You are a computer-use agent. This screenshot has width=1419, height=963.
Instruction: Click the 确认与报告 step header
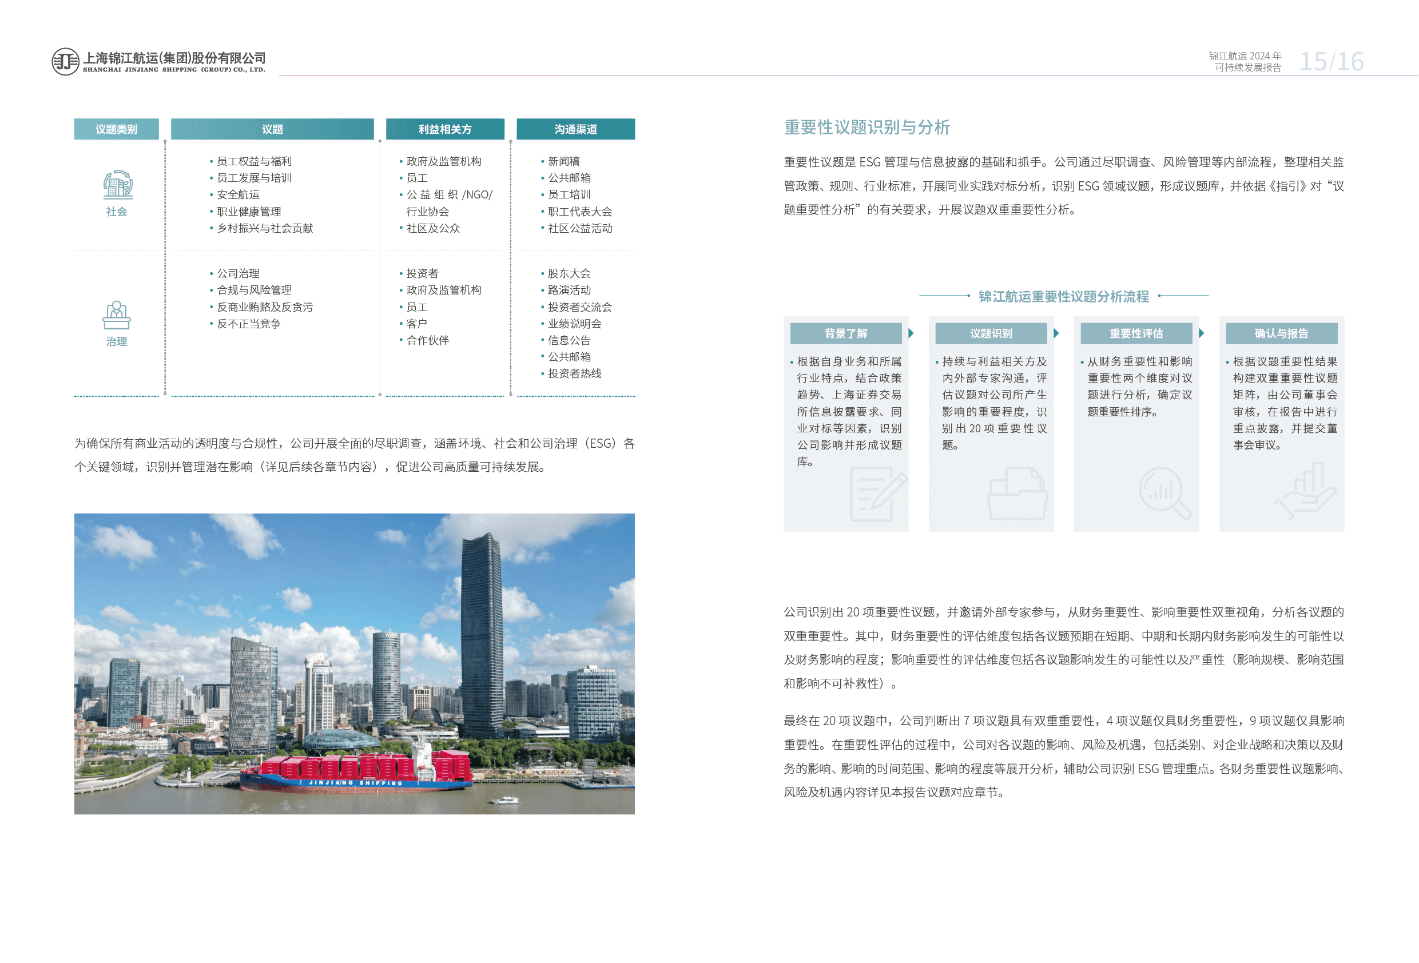click(1281, 333)
